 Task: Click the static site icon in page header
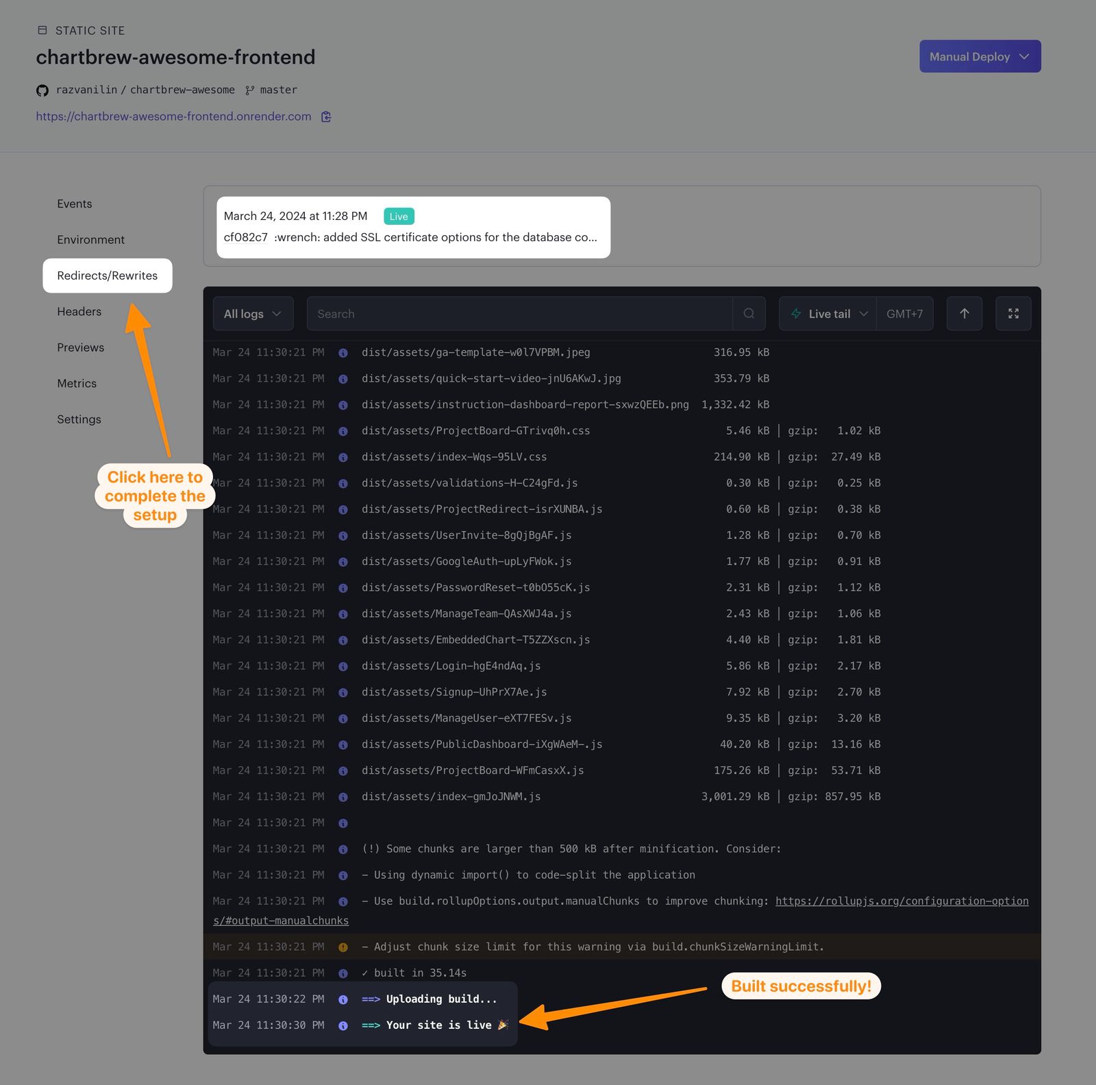click(42, 29)
